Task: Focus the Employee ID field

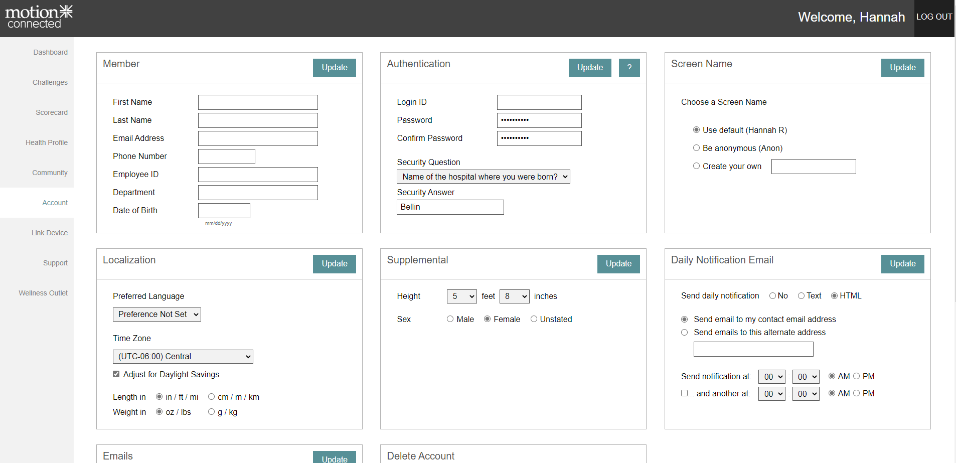Action: click(258, 175)
